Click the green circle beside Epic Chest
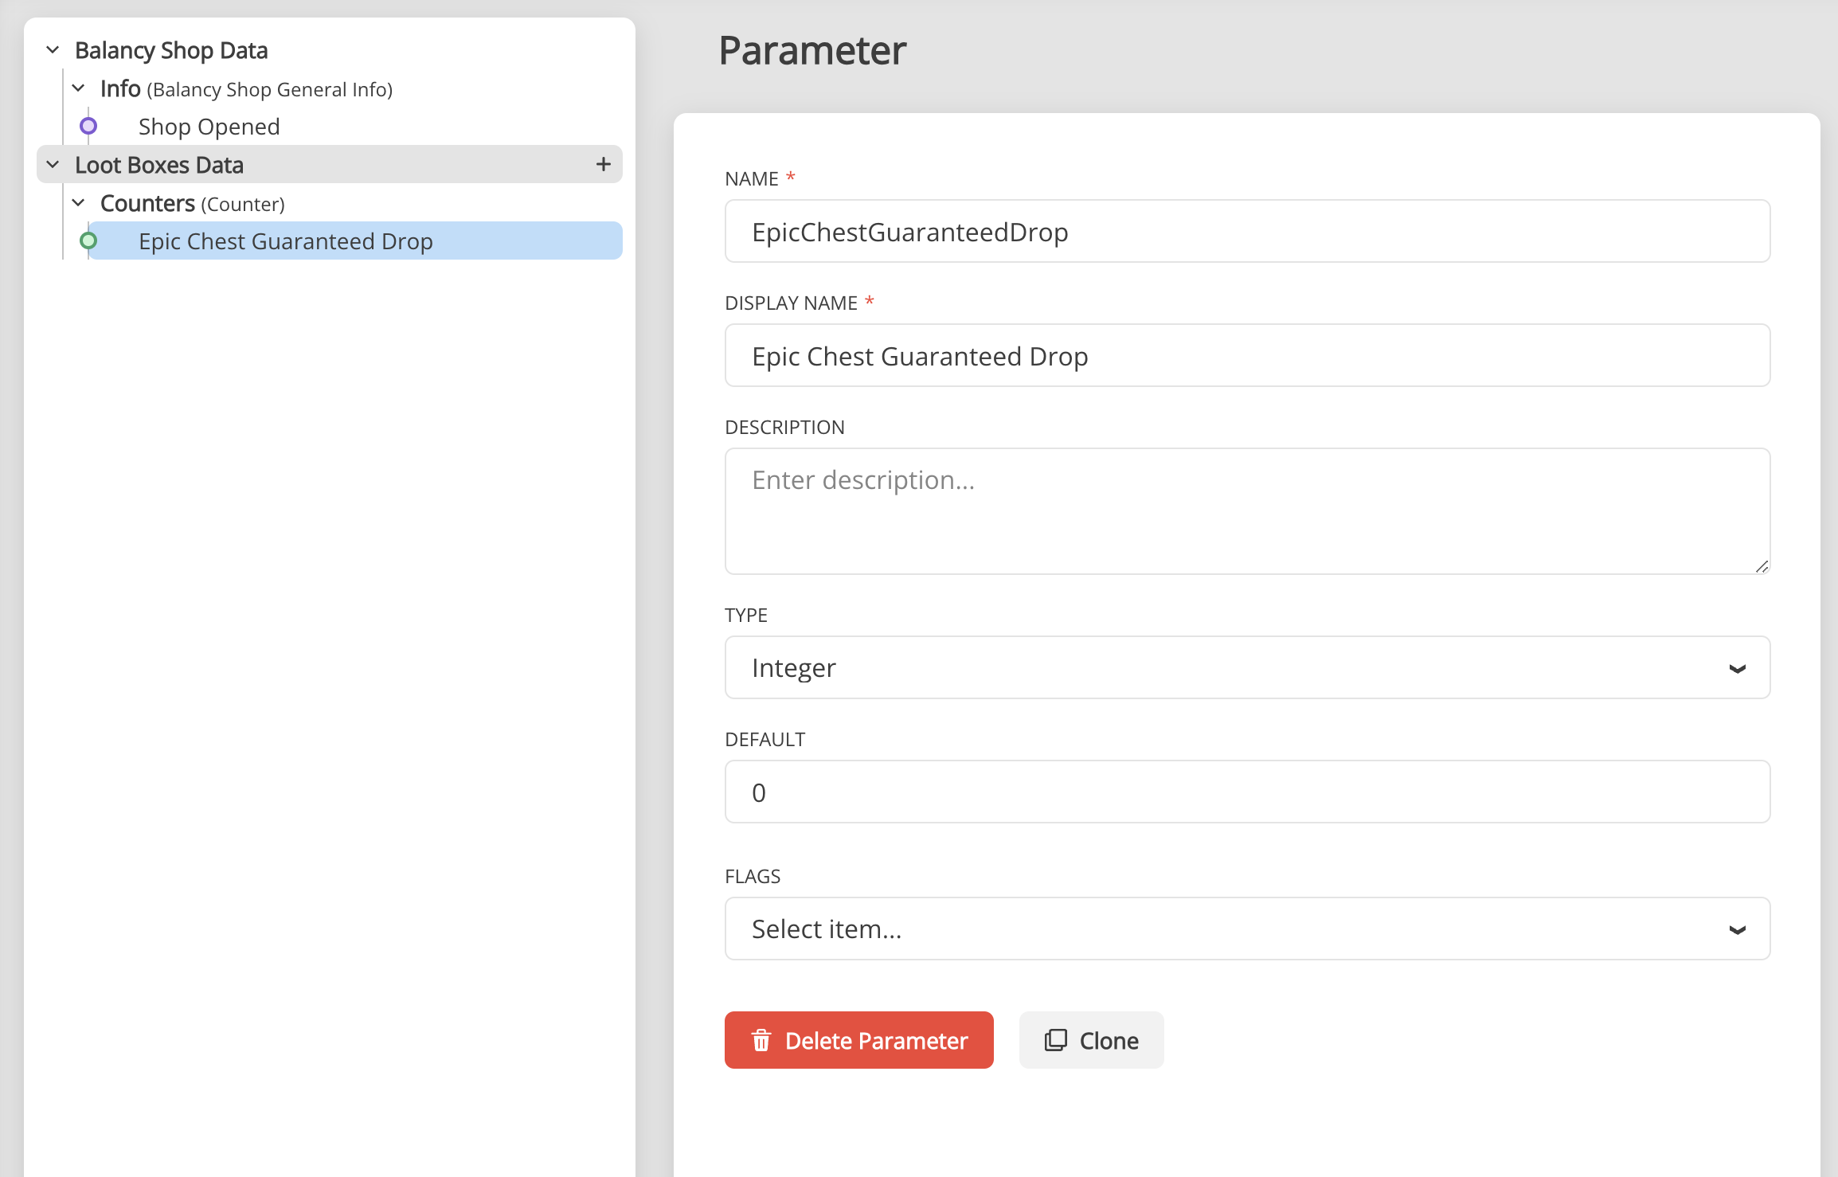Image resolution: width=1838 pixels, height=1177 pixels. point(88,240)
